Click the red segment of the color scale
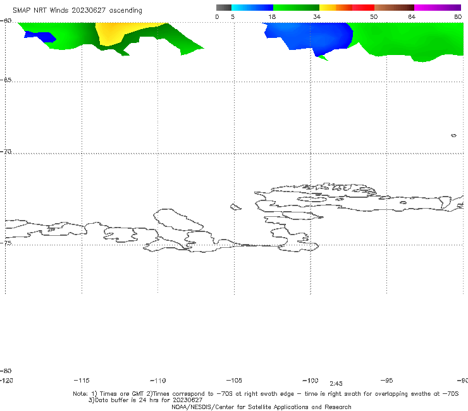 363,8
